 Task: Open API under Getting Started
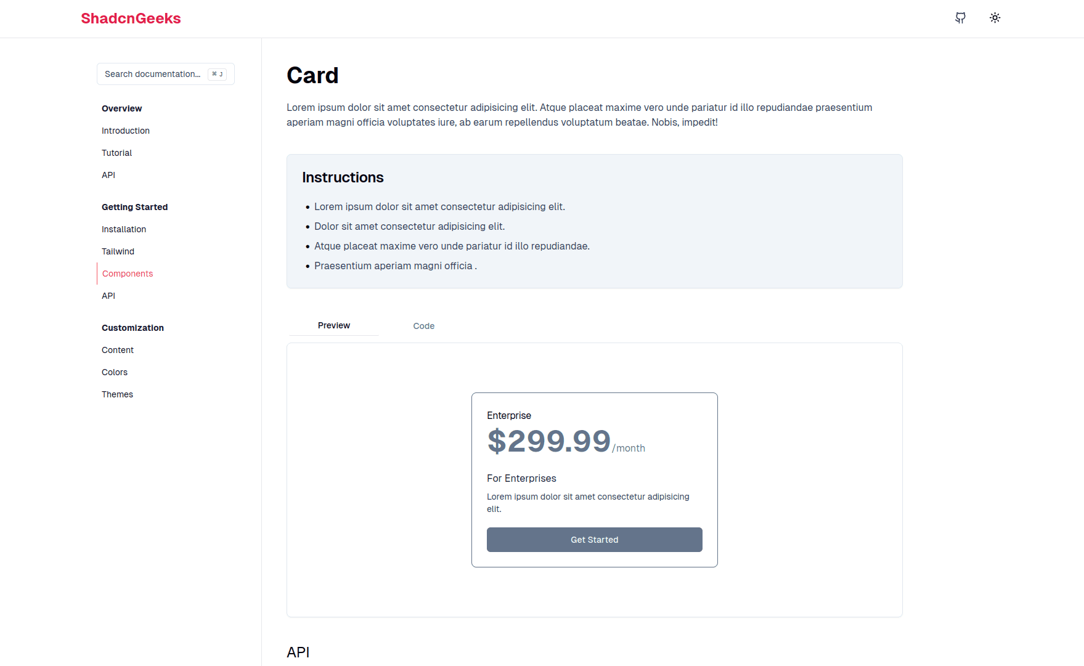pyautogui.click(x=108, y=296)
